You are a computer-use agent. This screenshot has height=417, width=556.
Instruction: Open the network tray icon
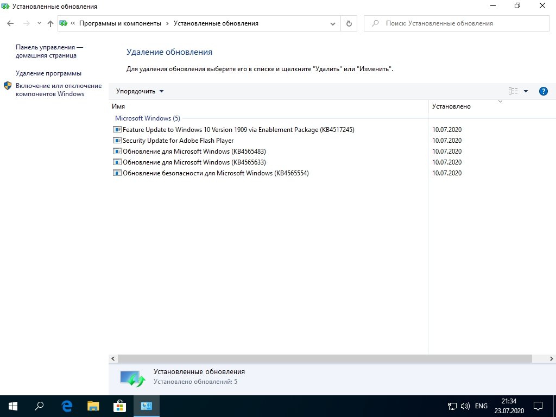tap(452, 406)
